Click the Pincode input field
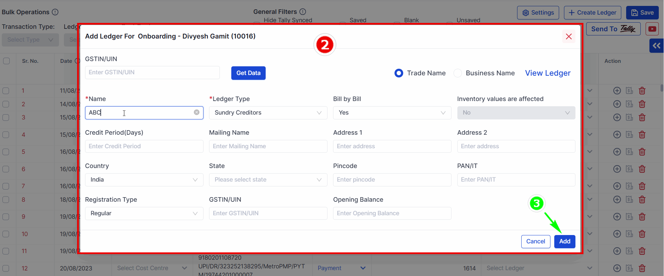 (x=392, y=179)
